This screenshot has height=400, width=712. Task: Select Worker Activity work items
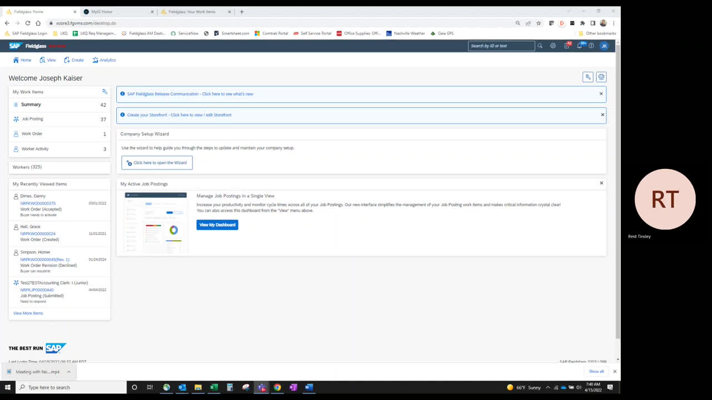60,149
